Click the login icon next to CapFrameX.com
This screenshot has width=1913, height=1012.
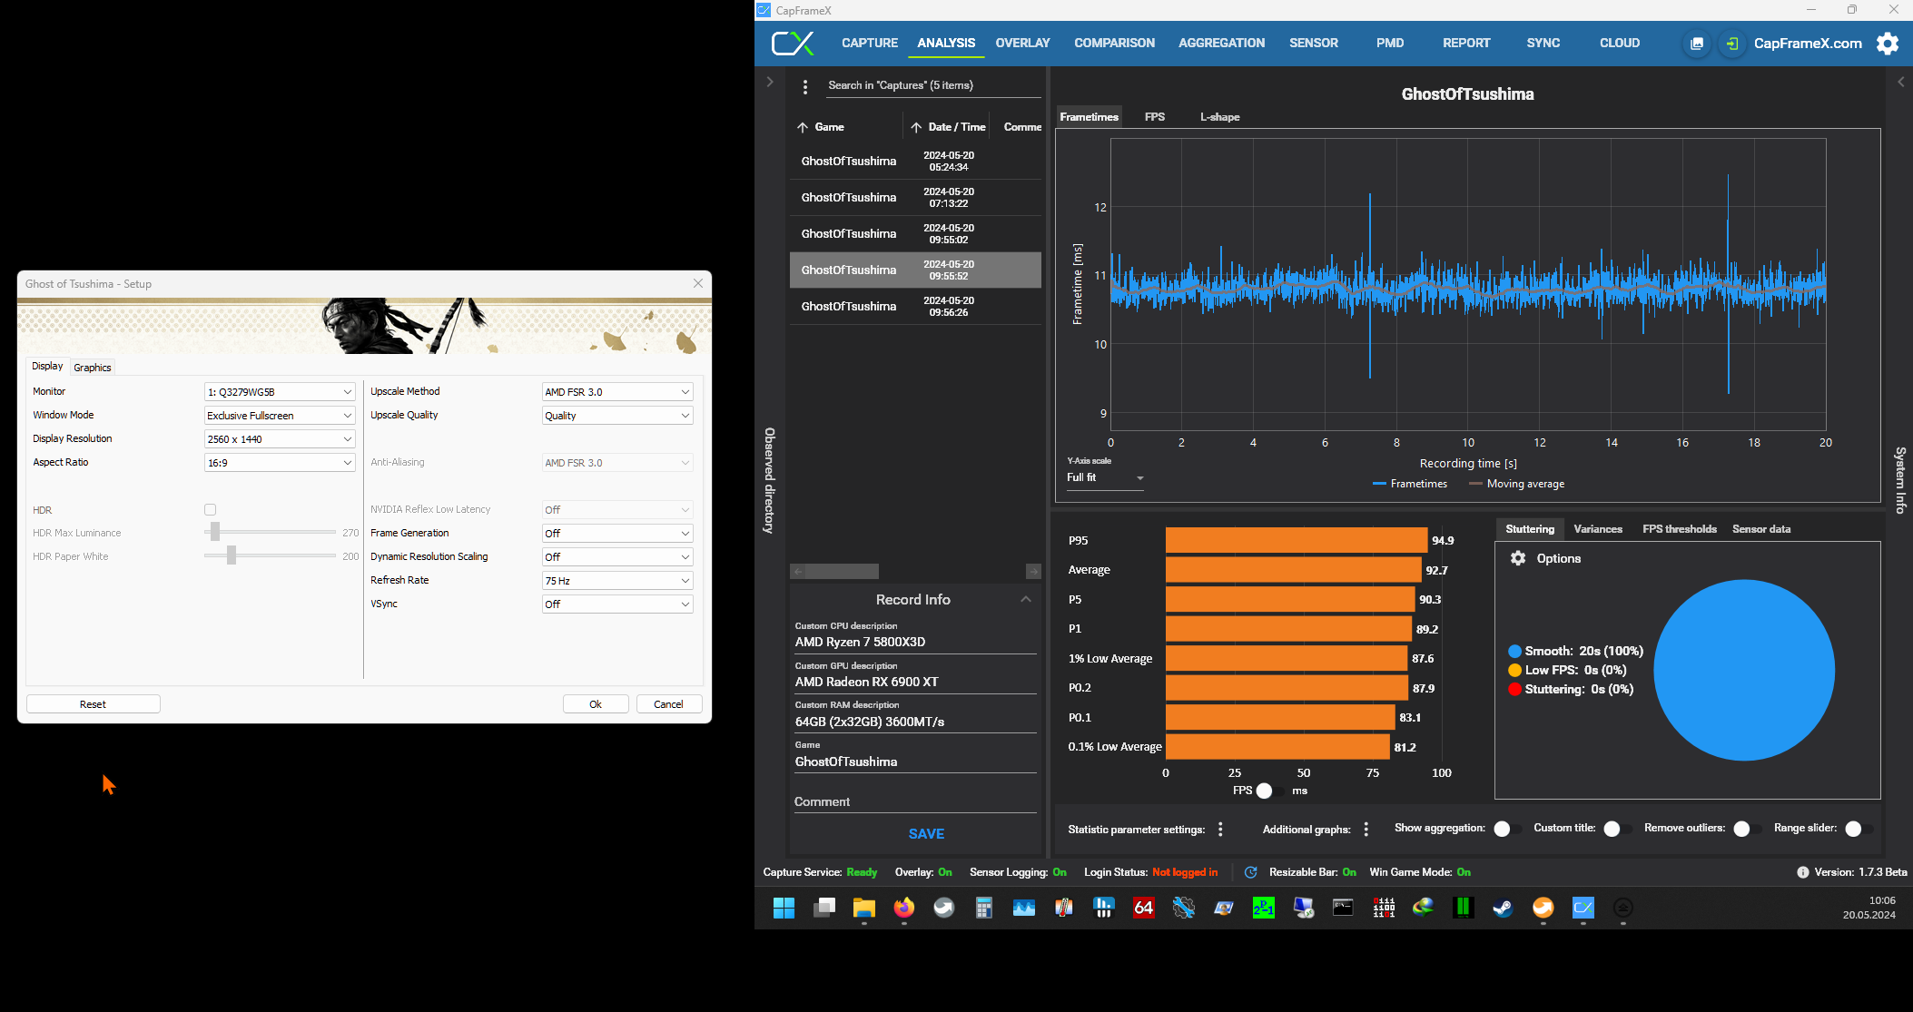pos(1731,44)
